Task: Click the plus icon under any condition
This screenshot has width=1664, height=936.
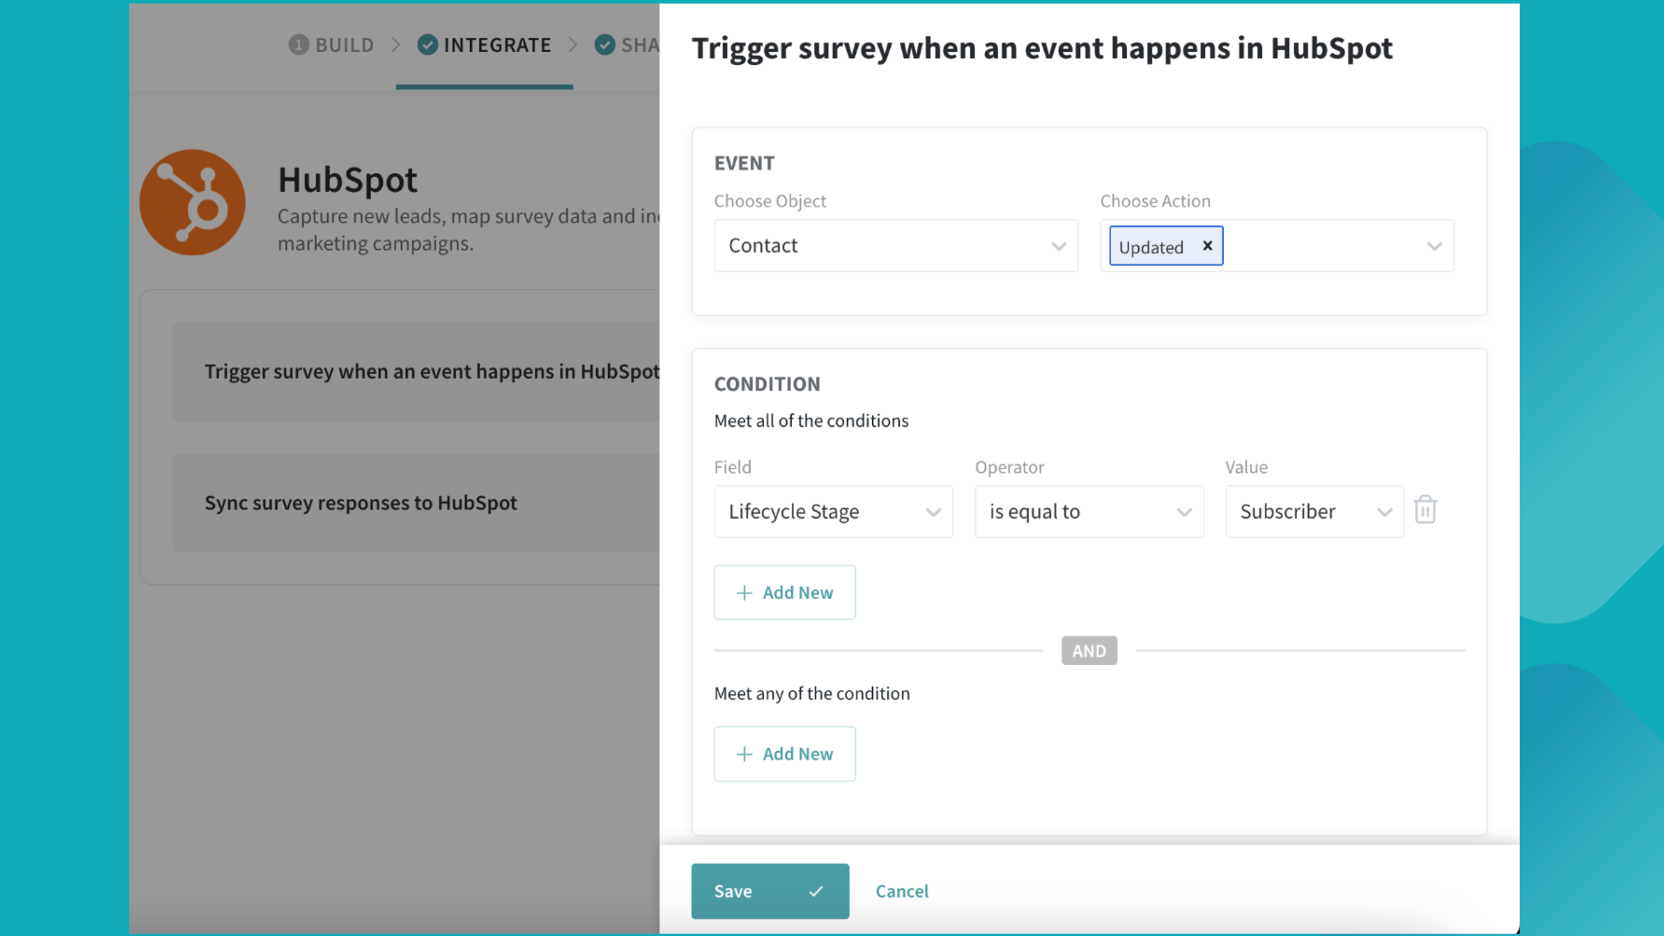Action: [745, 754]
